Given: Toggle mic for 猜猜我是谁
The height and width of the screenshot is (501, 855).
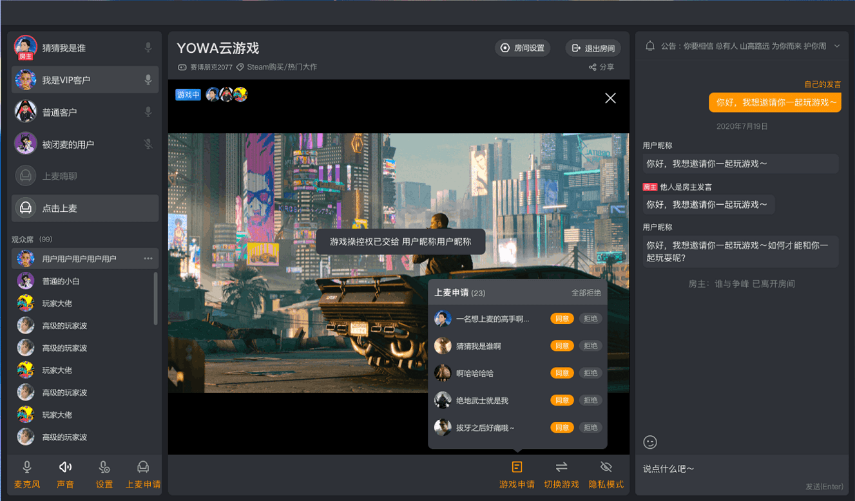Looking at the screenshot, I should point(148,48).
